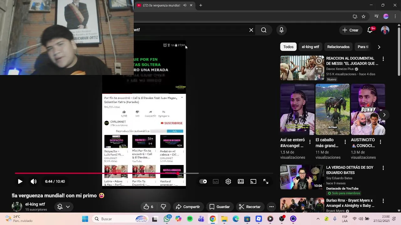Open a new Chrome tab
The width and height of the screenshot is (401, 225).
(200, 5)
